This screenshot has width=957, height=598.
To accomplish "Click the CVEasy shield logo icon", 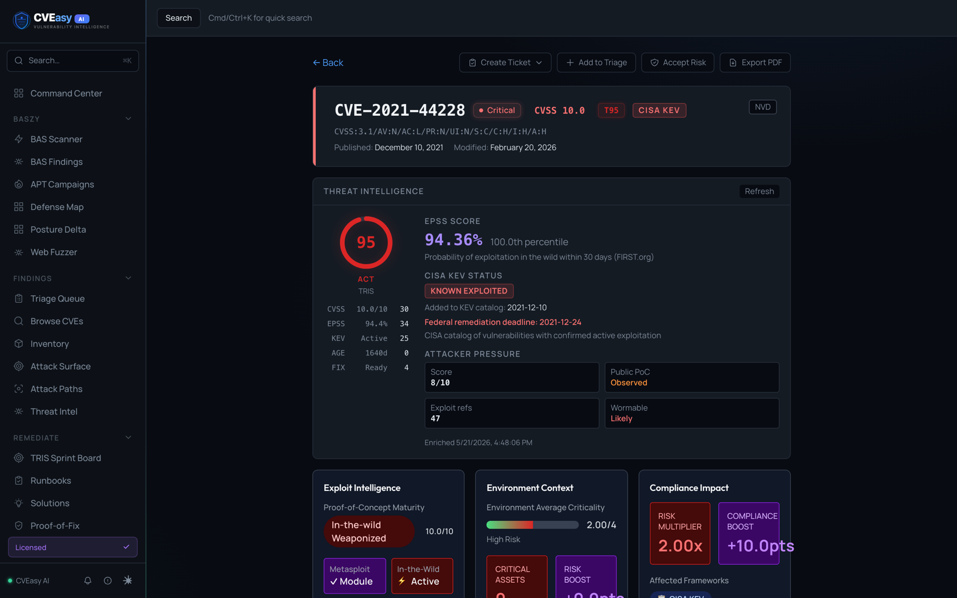I will click(21, 20).
